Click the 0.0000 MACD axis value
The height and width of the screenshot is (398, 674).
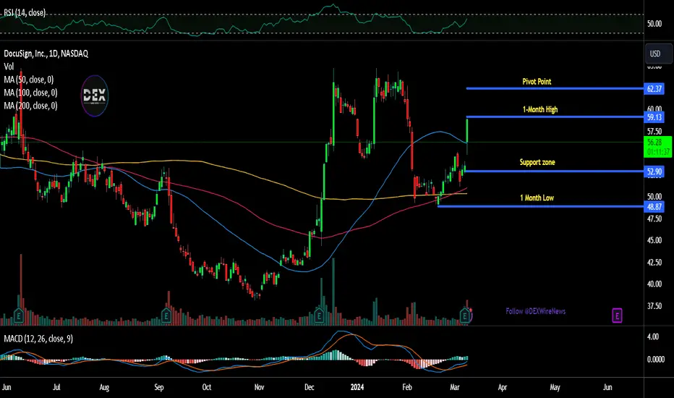655,359
